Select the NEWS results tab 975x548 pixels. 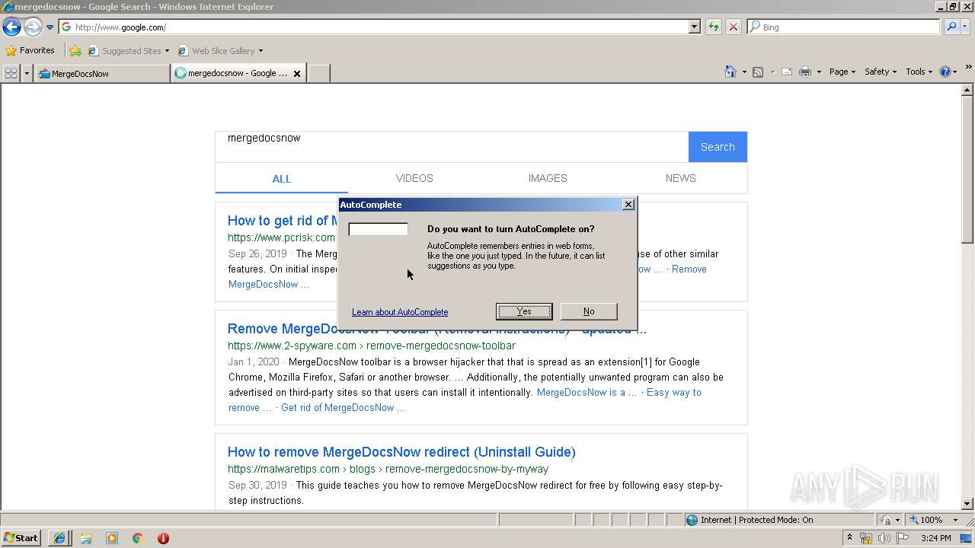680,178
